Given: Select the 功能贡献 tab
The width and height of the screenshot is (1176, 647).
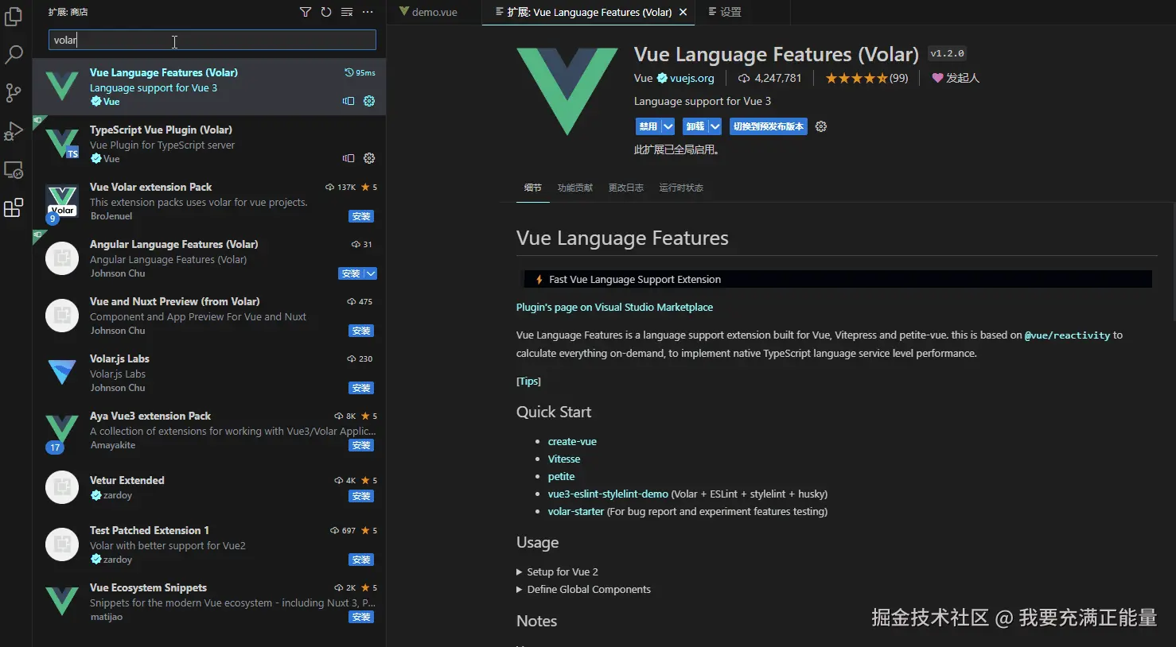Looking at the screenshot, I should (x=575, y=188).
